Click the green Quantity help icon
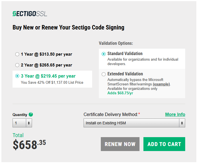 tap(31, 114)
